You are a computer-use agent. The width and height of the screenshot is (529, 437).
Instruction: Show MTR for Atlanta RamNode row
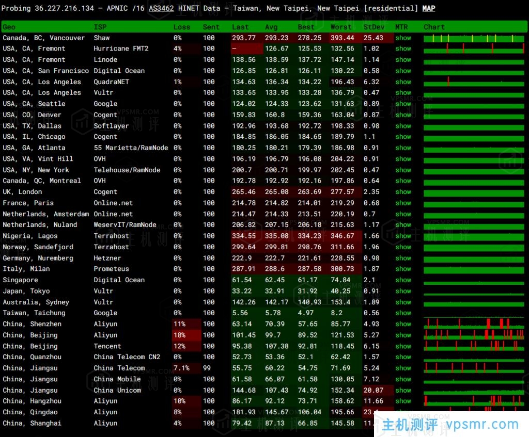403,148
